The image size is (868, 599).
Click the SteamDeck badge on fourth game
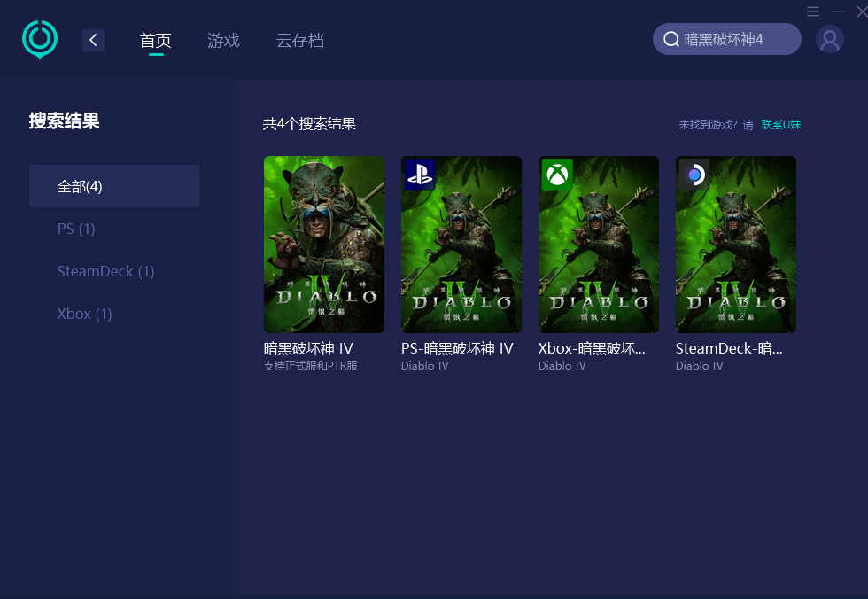point(694,175)
